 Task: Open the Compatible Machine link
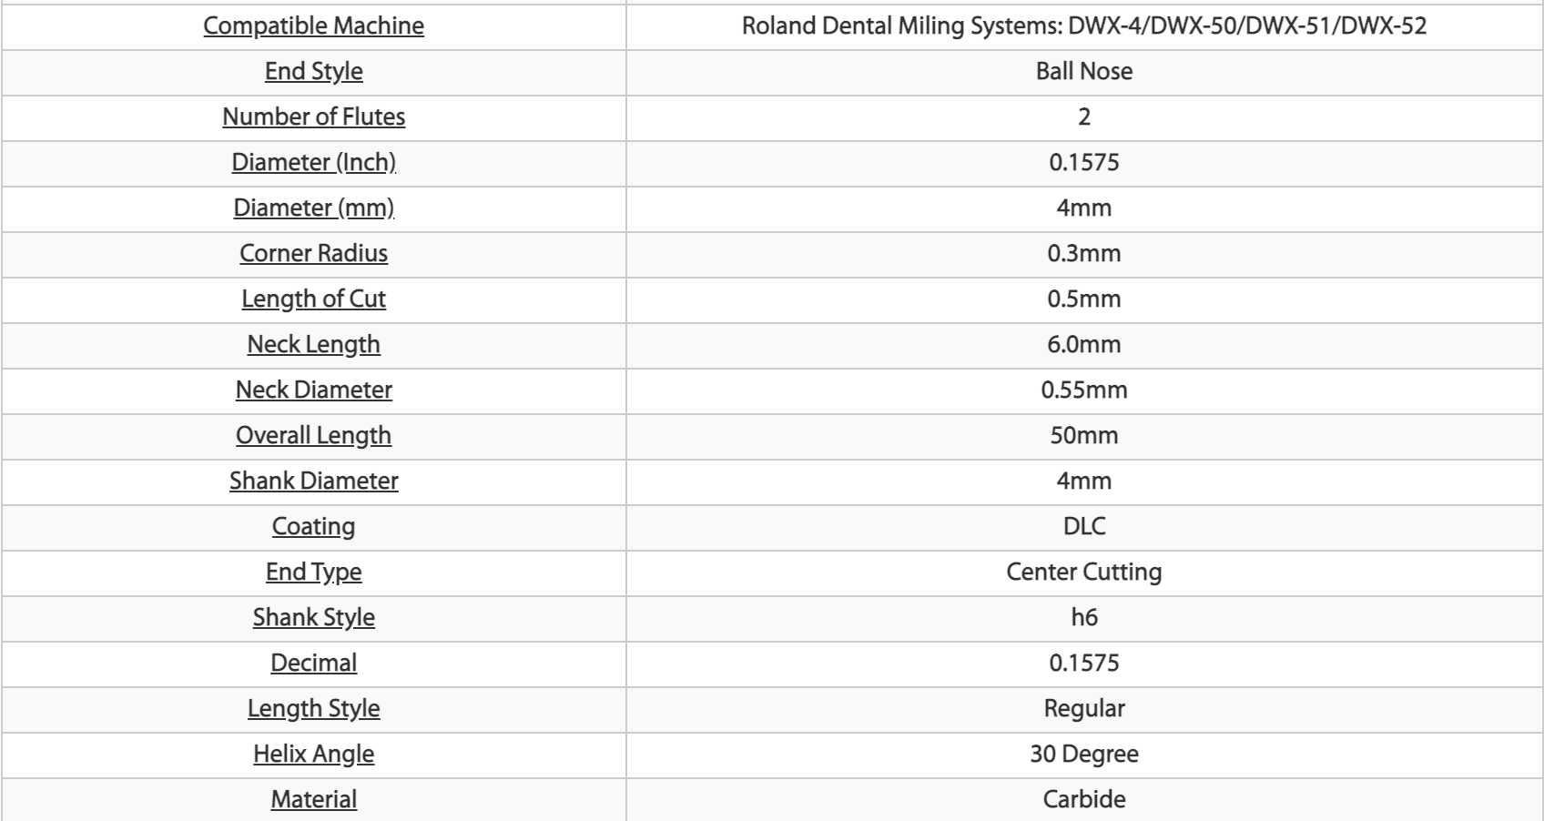point(313,25)
